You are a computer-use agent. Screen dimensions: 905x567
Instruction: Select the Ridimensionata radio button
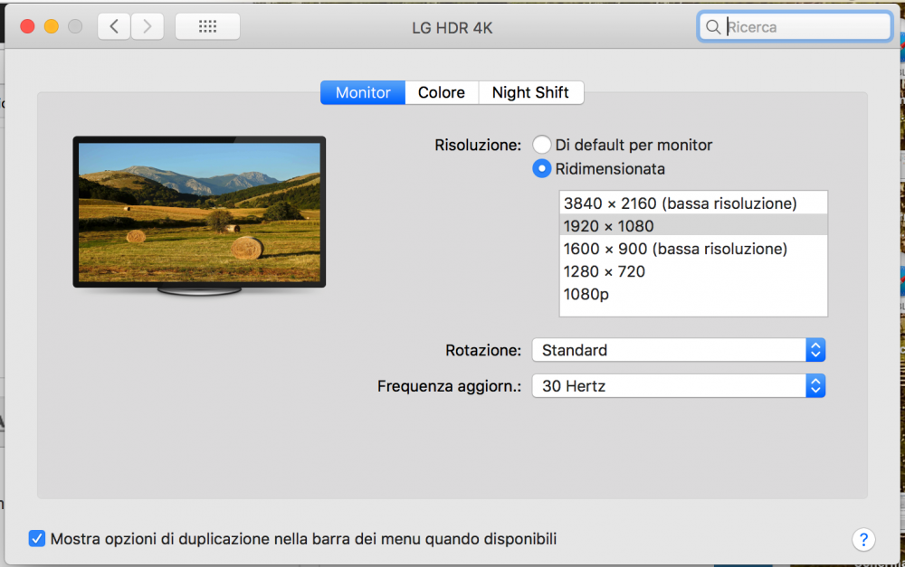(x=541, y=168)
